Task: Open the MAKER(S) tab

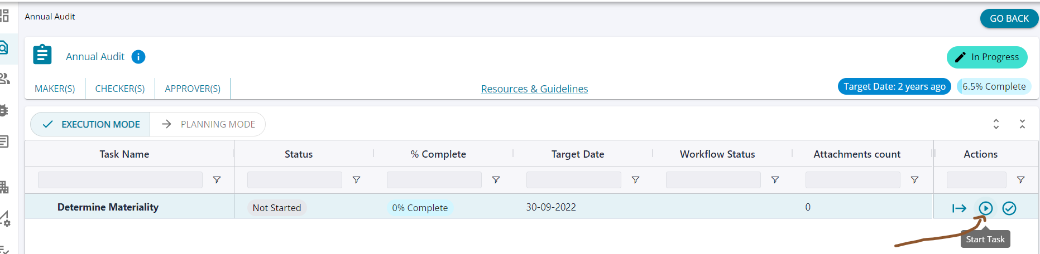Action: pyautogui.click(x=55, y=89)
